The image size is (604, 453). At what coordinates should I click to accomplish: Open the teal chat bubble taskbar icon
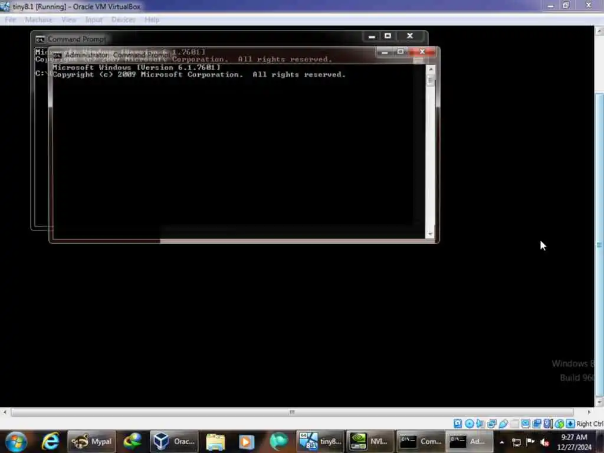tap(278, 441)
